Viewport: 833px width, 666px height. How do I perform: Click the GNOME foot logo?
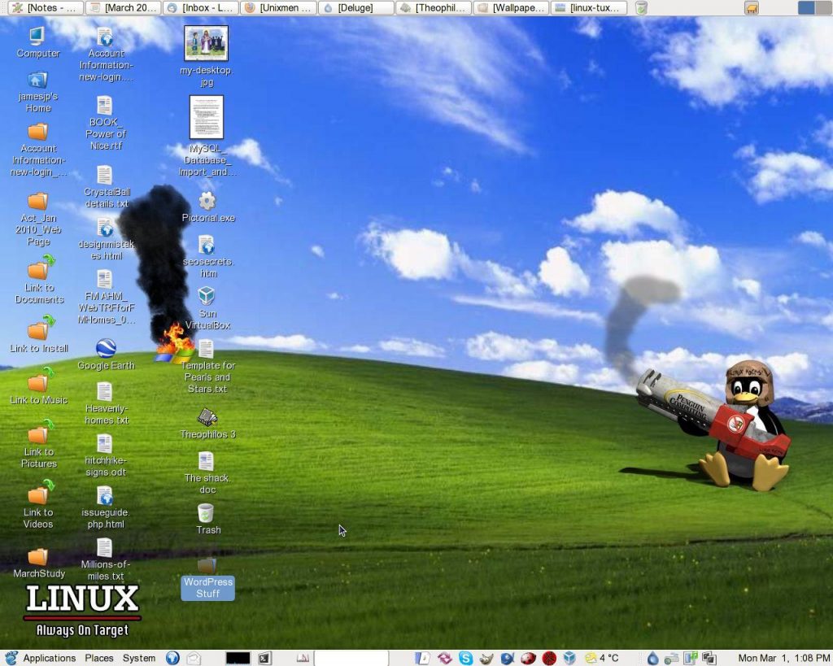[11, 658]
